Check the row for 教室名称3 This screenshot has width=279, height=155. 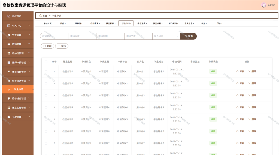[x=46, y=95]
